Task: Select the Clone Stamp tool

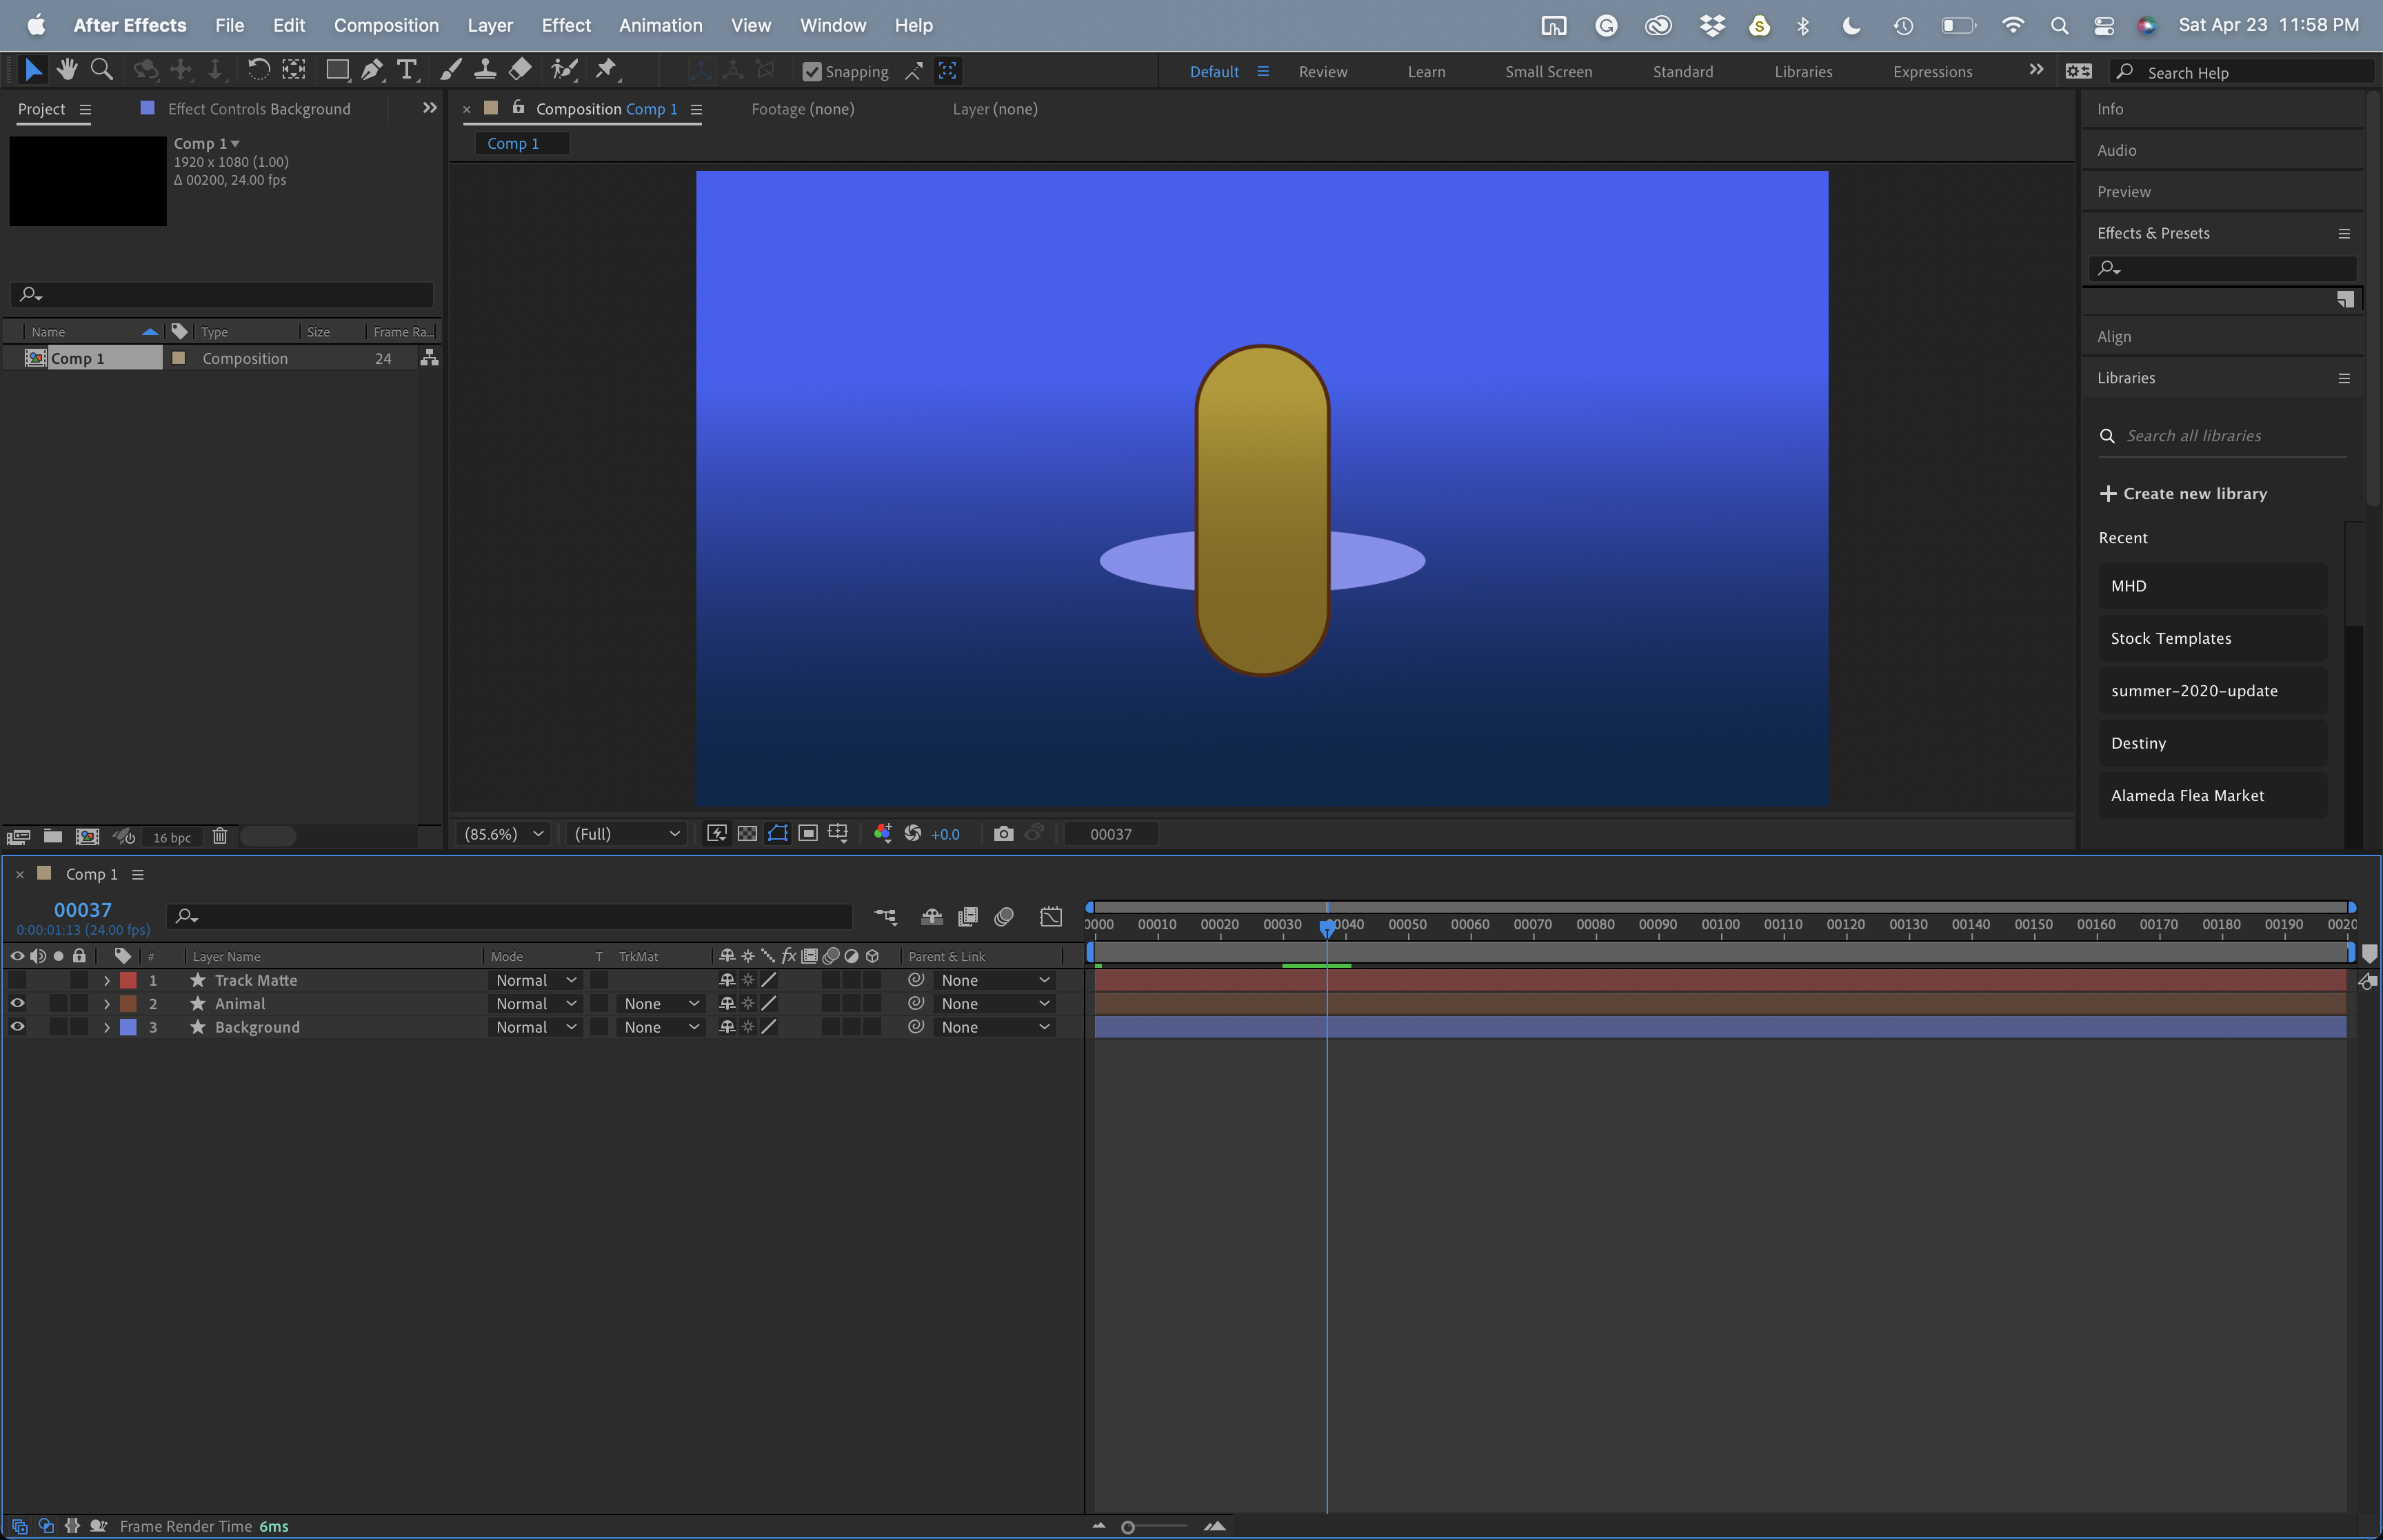Action: 486,69
